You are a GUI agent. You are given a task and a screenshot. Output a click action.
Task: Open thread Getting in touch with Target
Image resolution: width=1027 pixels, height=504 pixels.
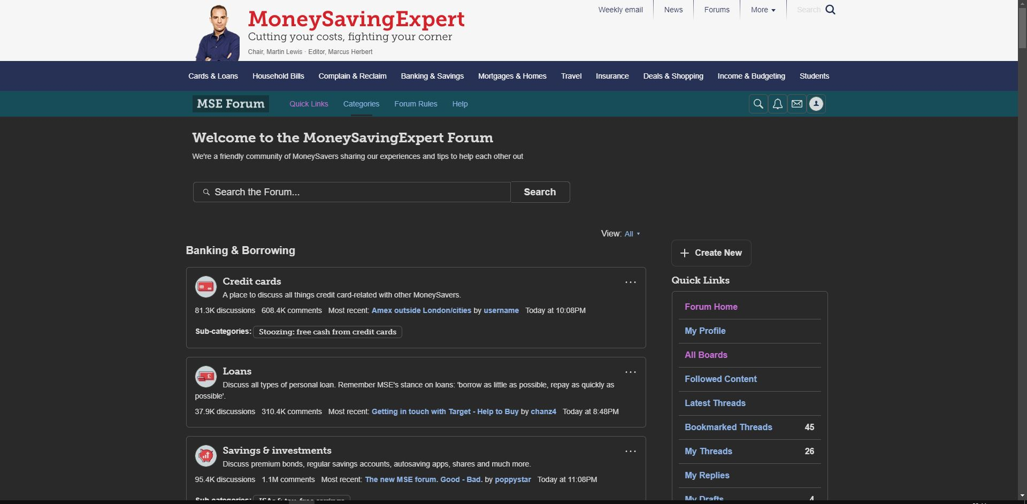coord(445,411)
